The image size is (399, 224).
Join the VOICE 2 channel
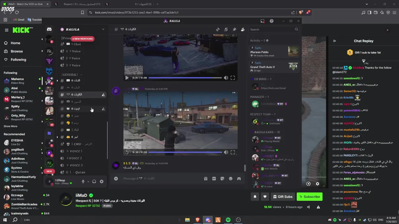point(83,158)
